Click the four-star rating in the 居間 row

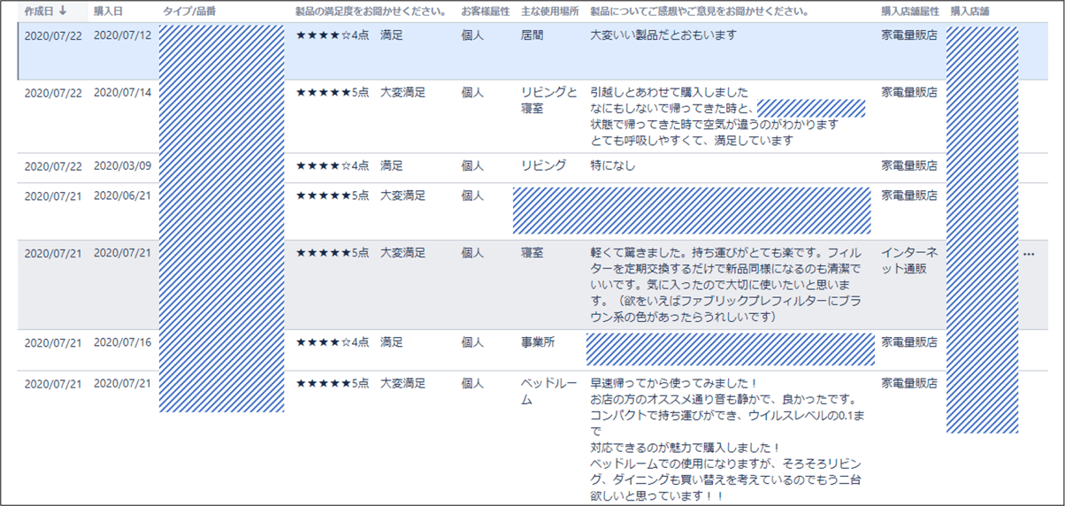(x=332, y=35)
